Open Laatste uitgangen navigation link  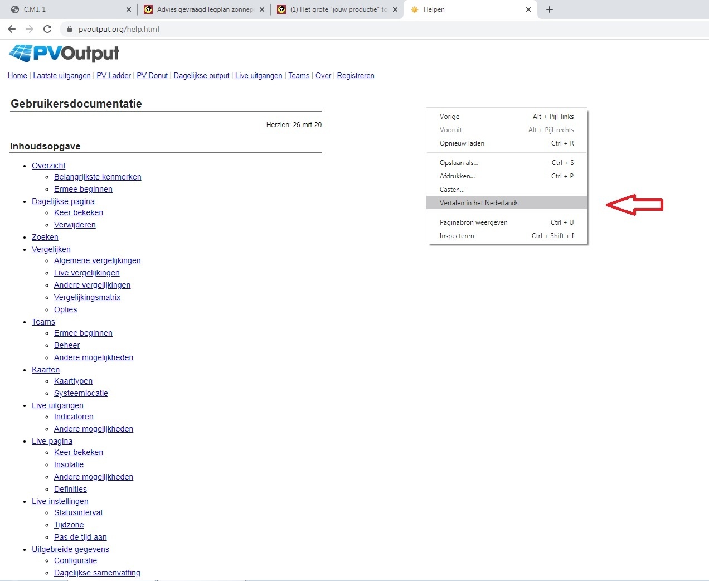pyautogui.click(x=62, y=76)
